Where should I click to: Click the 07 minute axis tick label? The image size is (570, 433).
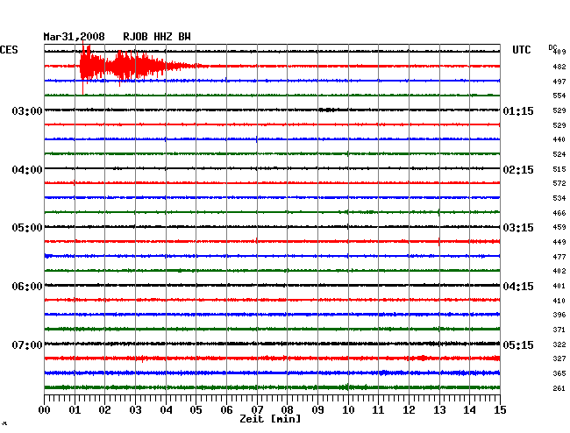pos(257,409)
